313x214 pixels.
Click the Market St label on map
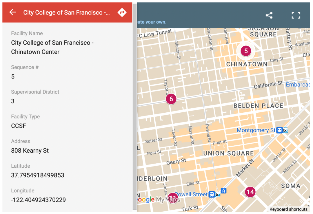pyautogui.click(x=245, y=168)
